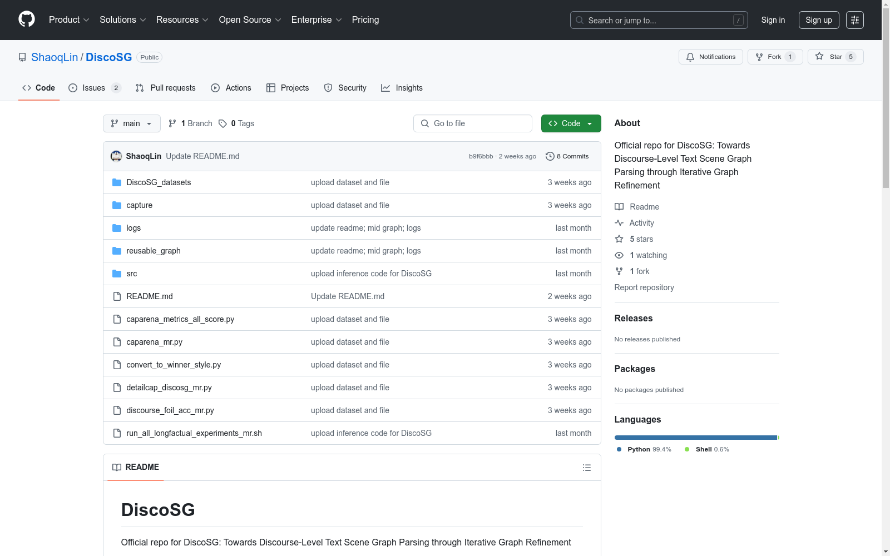Viewport: 890px width, 556px height.
Task: Expand the Open Source menu
Action: 250,20
